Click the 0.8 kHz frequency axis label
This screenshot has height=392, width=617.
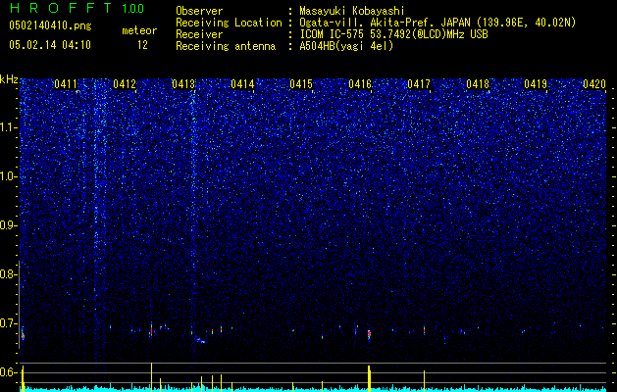[x=8, y=274]
